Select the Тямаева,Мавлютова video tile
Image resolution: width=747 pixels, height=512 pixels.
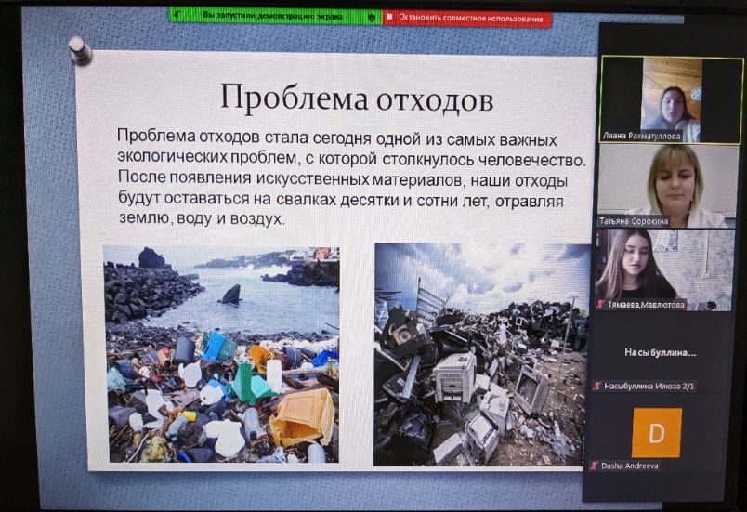pyautogui.click(x=664, y=269)
